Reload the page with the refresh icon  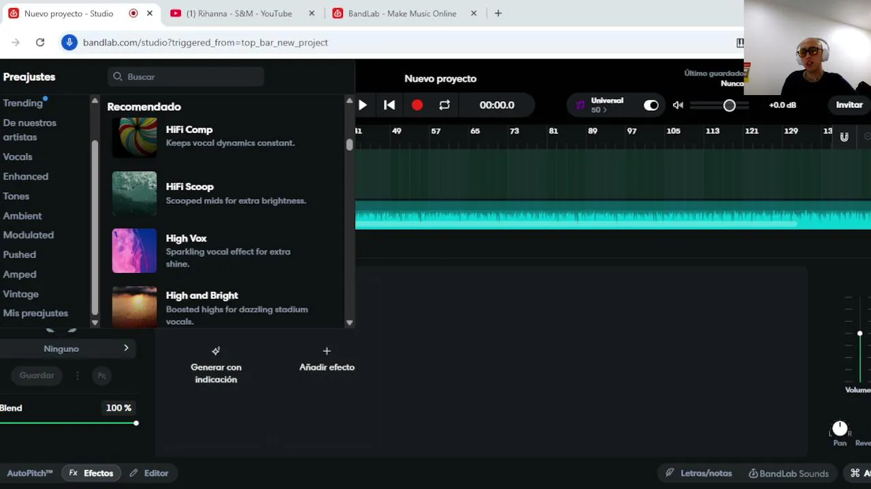click(x=40, y=43)
